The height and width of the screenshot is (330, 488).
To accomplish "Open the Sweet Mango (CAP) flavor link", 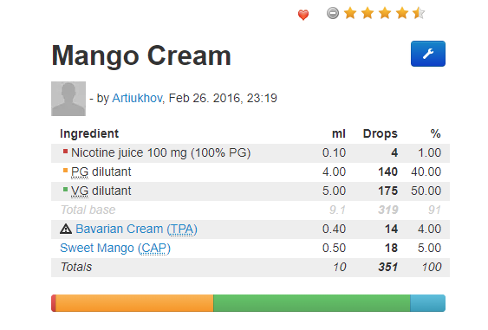I will 115,249.
